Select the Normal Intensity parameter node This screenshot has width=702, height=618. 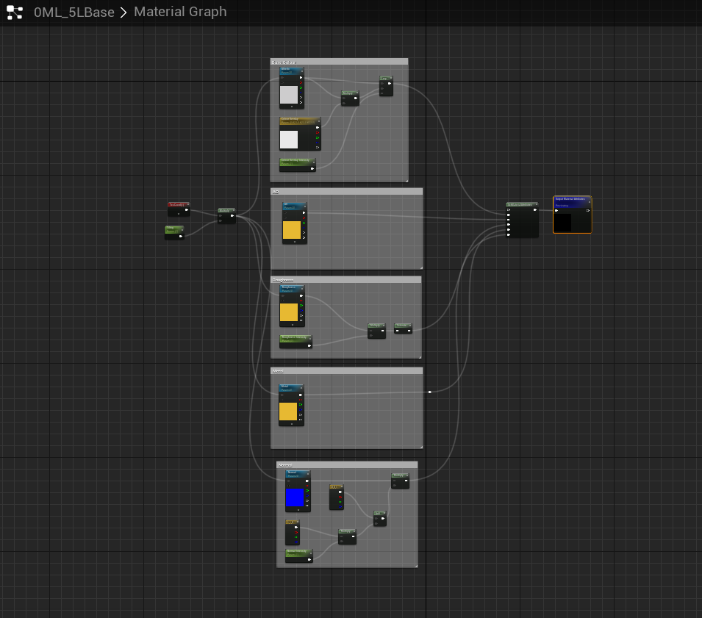(298, 550)
